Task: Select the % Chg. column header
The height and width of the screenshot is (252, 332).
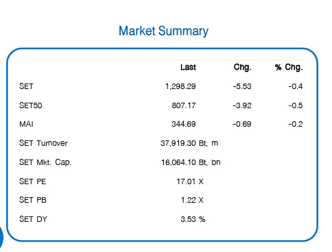Action: (x=289, y=67)
